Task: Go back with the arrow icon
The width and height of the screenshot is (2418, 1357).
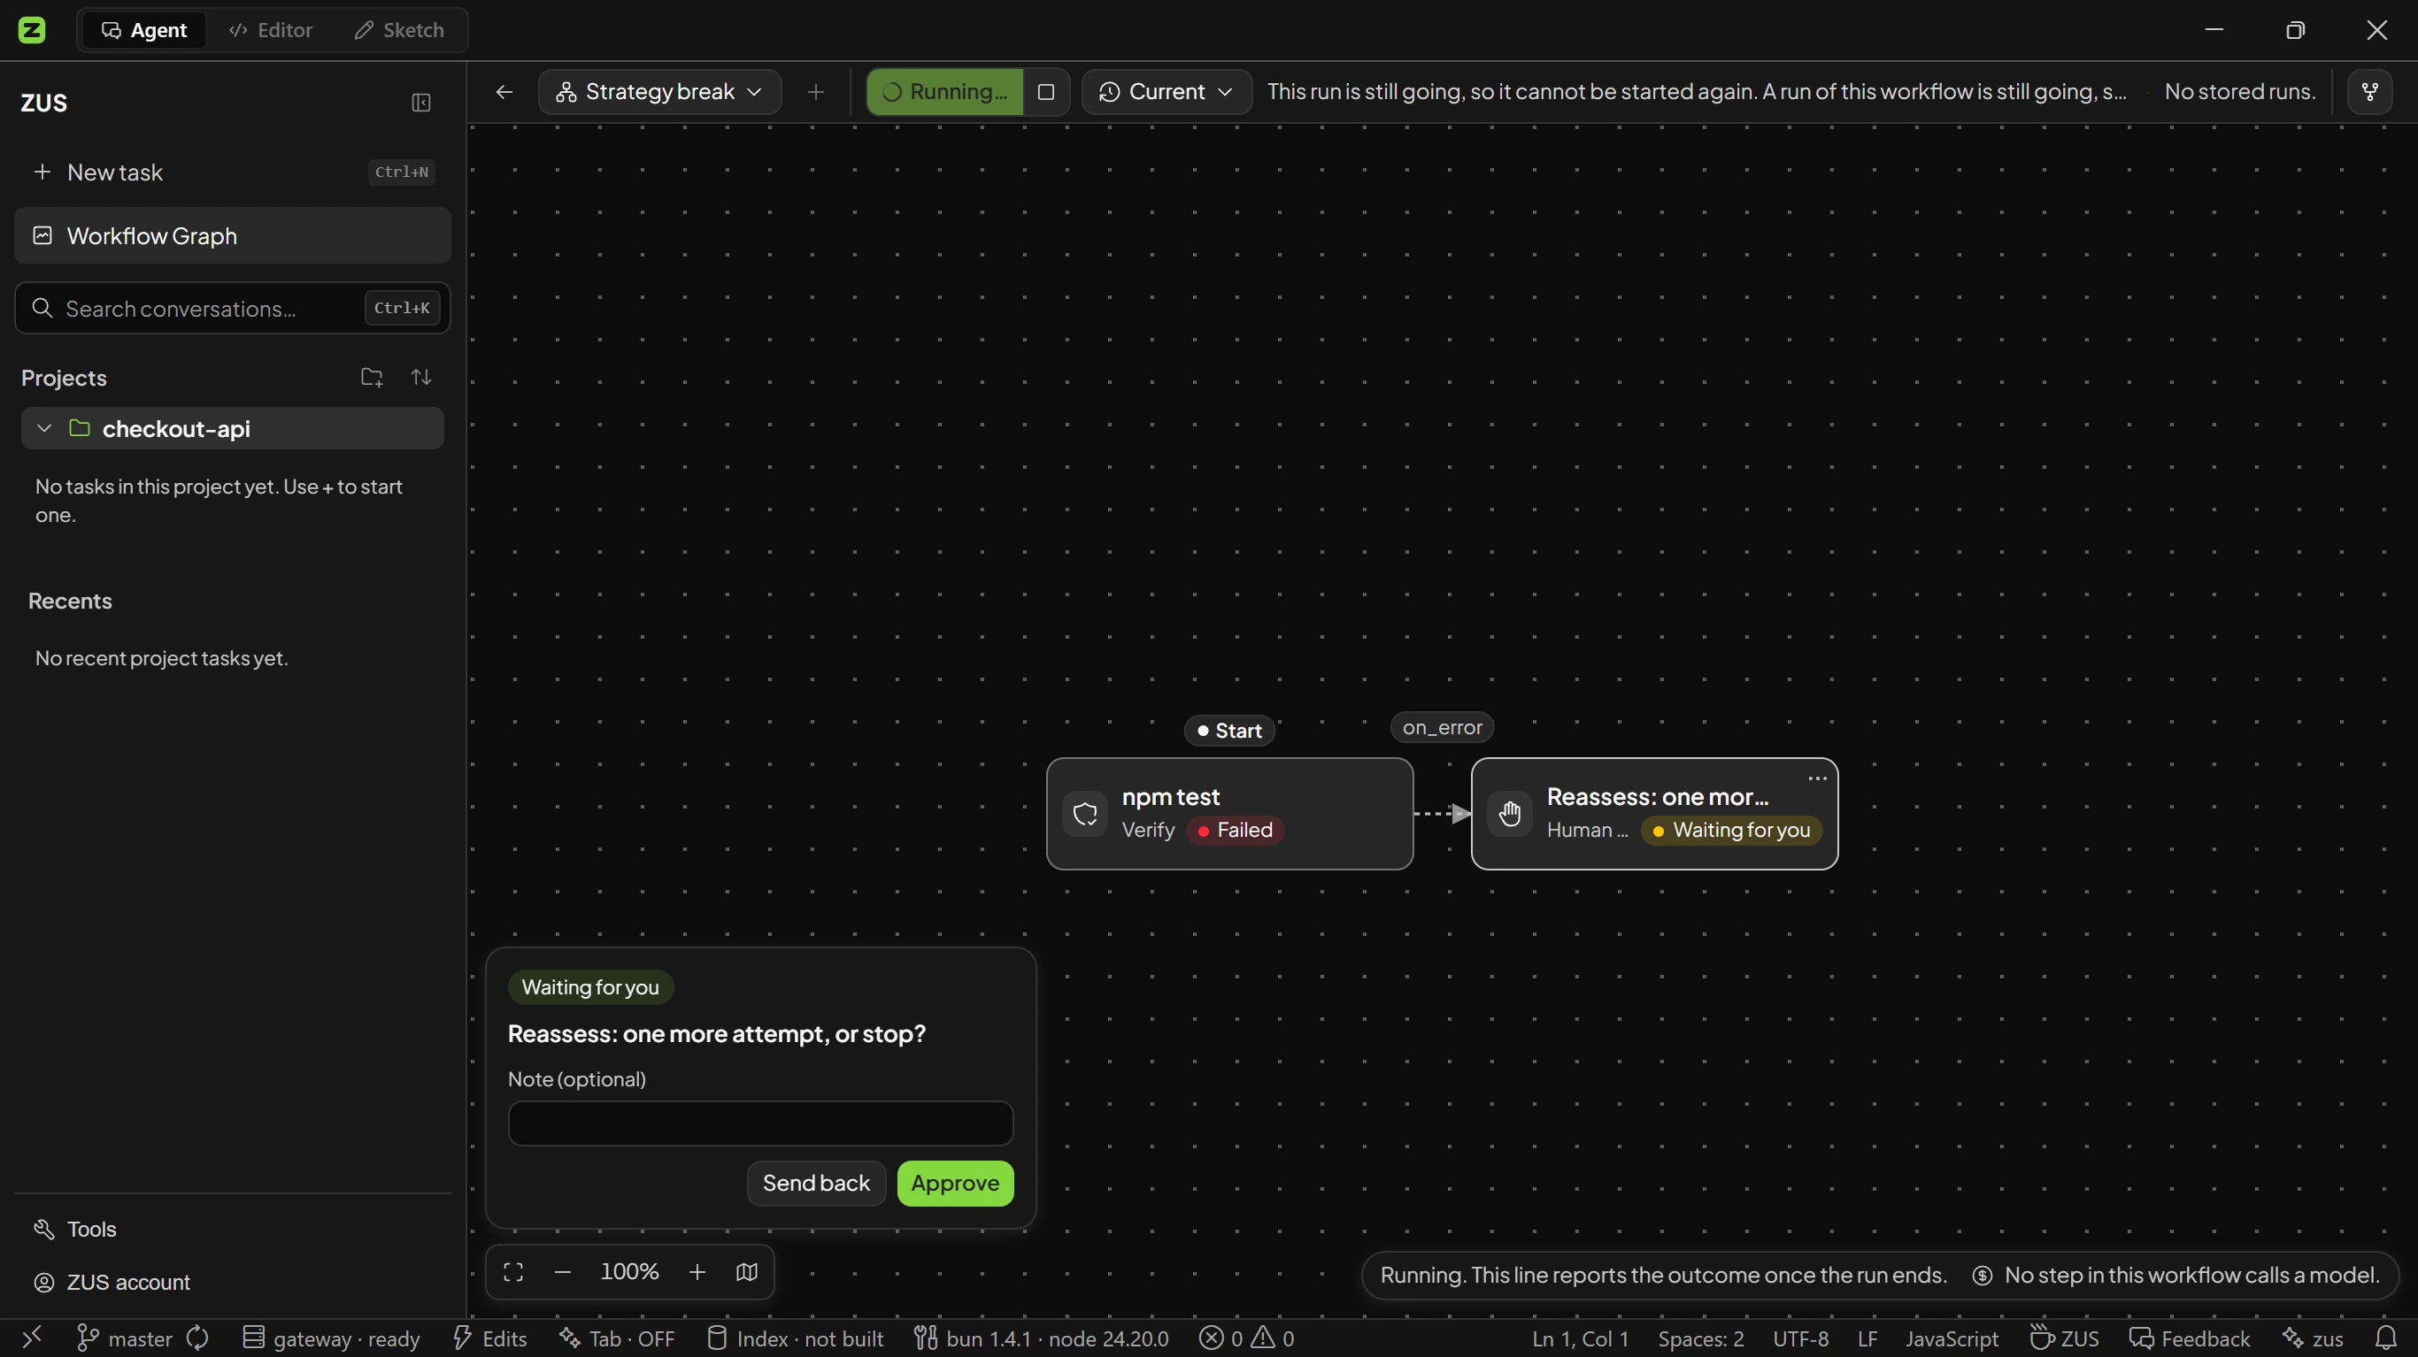Action: click(x=504, y=92)
